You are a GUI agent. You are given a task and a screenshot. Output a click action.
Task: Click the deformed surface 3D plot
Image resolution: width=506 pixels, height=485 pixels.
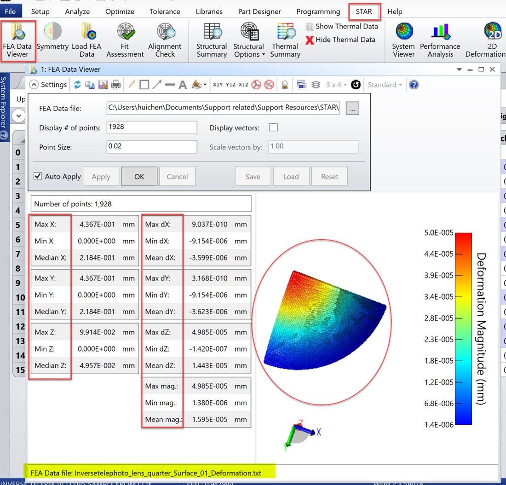(324, 320)
